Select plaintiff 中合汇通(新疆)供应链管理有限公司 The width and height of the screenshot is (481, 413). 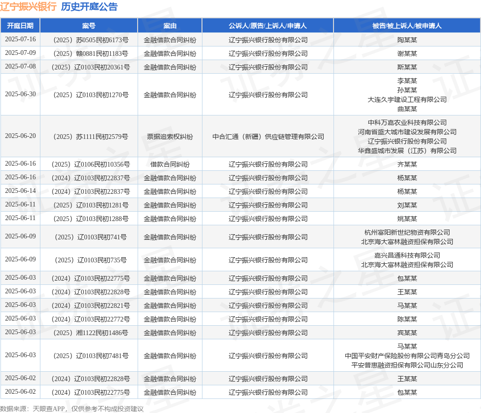click(x=268, y=137)
